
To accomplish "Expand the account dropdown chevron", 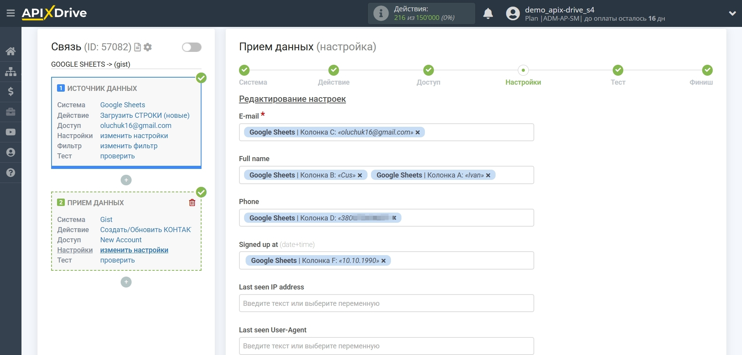I will [732, 14].
